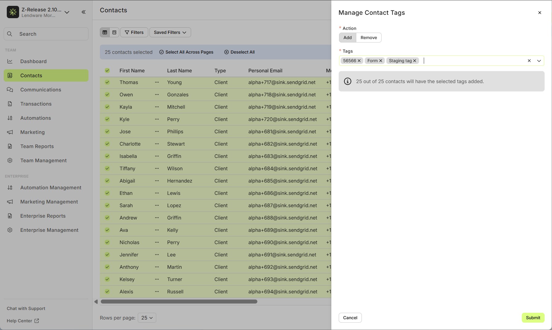This screenshot has width=552, height=330.
Task: Close the Manage Contact Tags panel
Action: pyautogui.click(x=540, y=13)
